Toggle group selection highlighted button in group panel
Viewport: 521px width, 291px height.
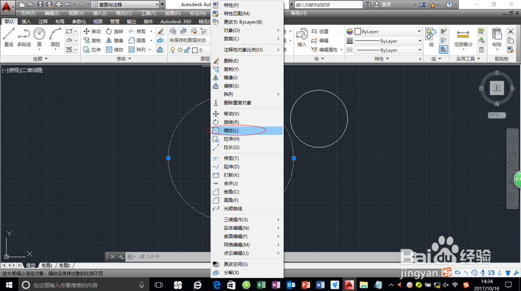(443, 49)
